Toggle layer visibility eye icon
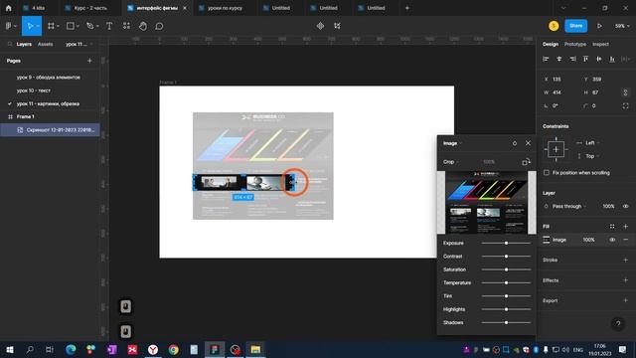The height and width of the screenshot is (358, 636). (625, 206)
